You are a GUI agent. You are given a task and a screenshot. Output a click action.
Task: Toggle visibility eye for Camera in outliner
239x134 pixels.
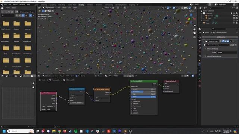(x=234, y=16)
